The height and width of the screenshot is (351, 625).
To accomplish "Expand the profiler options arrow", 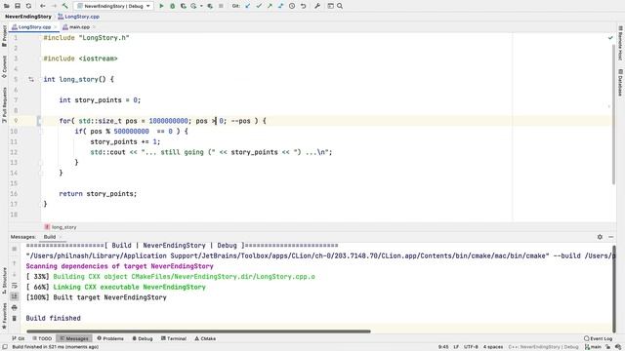I will (201, 7).
